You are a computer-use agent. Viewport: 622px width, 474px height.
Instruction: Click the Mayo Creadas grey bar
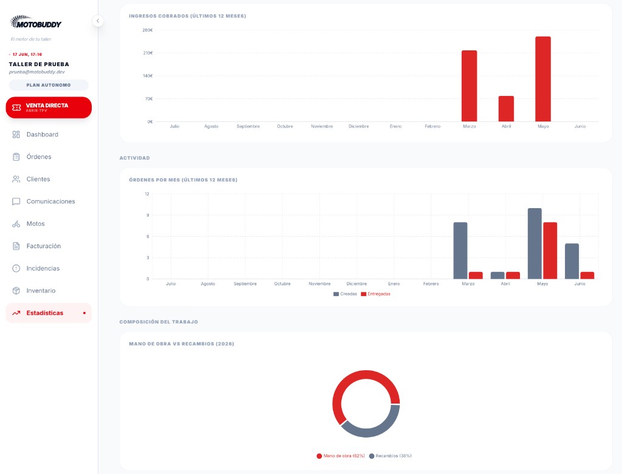[x=535, y=244]
